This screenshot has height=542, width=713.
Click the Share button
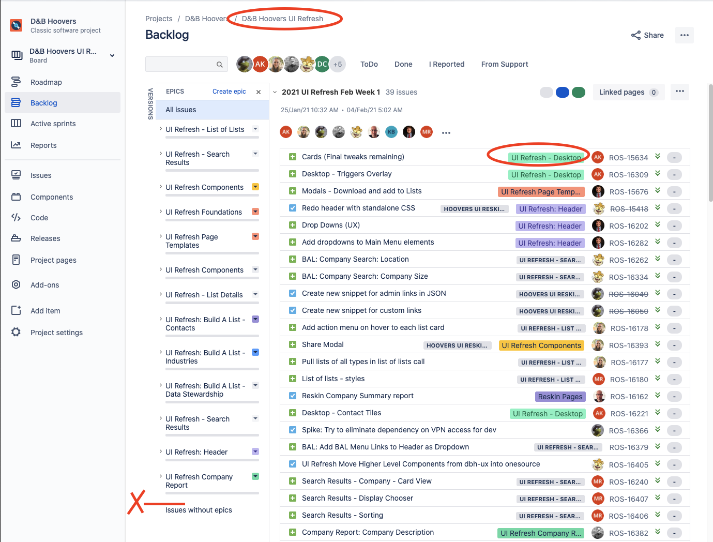(x=647, y=35)
